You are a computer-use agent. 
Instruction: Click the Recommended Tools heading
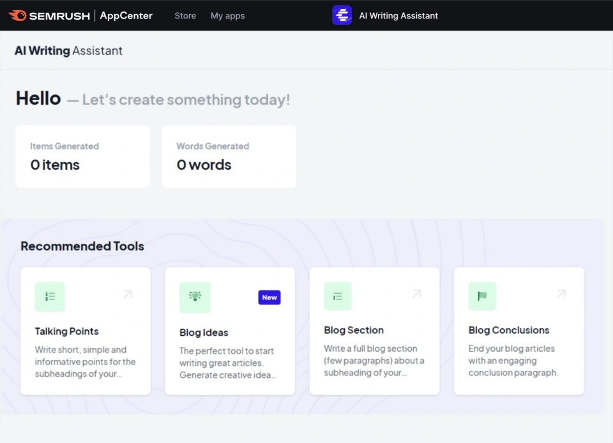[x=82, y=246]
